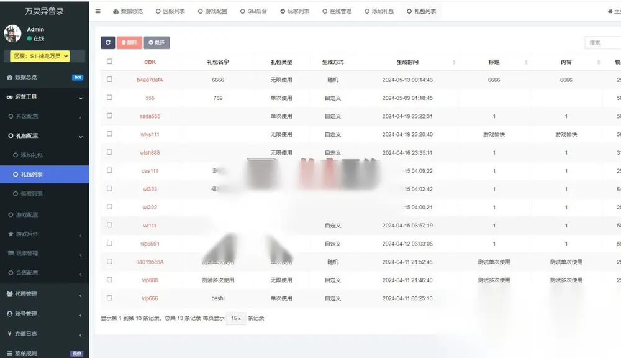Expand the 游戏后台 sidebar item

coord(44,234)
